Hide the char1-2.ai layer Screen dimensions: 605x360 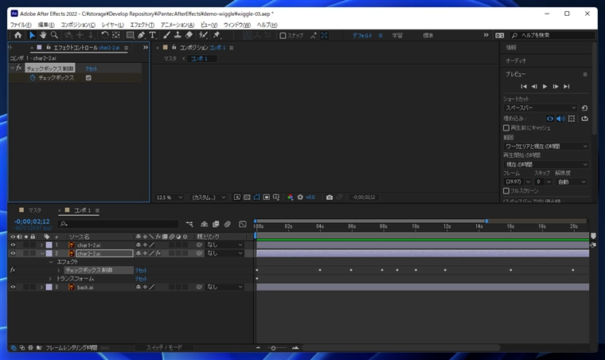[x=13, y=245]
